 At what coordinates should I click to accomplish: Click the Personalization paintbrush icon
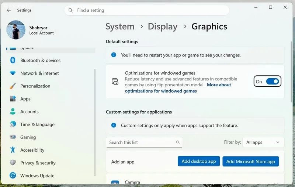coord(13,86)
